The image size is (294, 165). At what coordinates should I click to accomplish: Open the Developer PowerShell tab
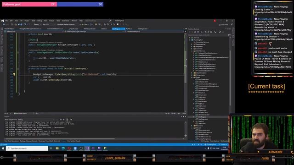[x=45, y=141]
